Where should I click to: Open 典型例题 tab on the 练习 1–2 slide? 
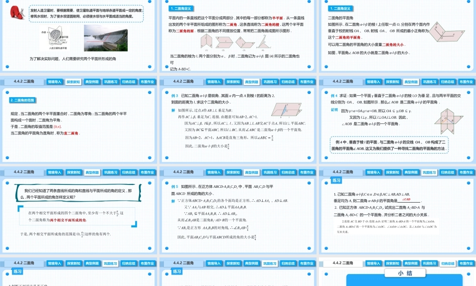pos(411,173)
